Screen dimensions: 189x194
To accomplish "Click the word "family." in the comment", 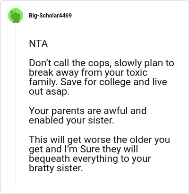I will pos(43,82).
